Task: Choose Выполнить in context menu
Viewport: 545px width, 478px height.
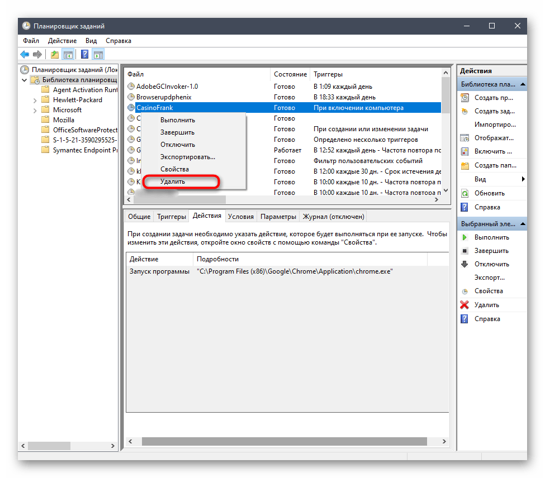Action: [178, 120]
